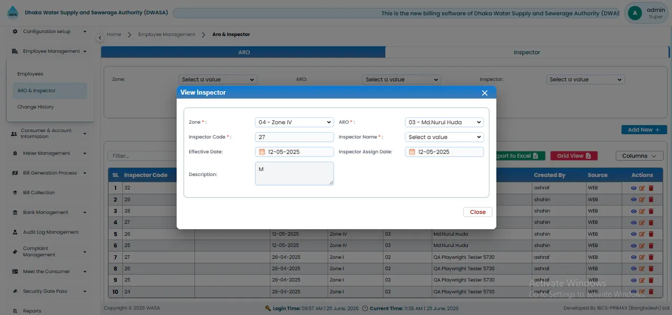Edit the row 4 inspector record
Screen dimensions: 672x315
tap(642, 222)
